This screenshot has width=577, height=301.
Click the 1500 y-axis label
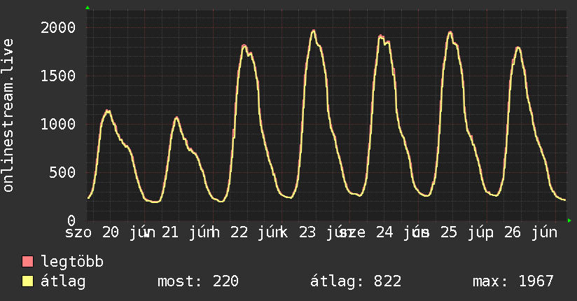[x=58, y=76]
